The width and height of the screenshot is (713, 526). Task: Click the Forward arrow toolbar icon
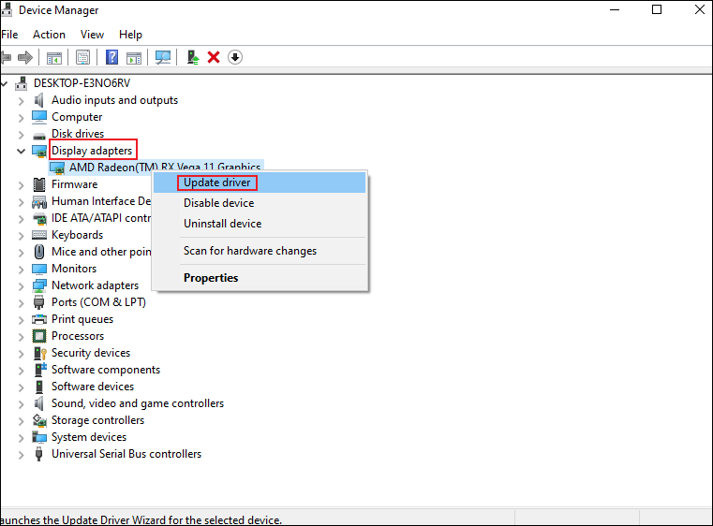pyautogui.click(x=25, y=57)
